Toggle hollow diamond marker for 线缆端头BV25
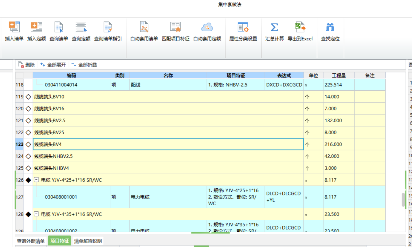This screenshot has width=412, height=247. click(x=28, y=132)
